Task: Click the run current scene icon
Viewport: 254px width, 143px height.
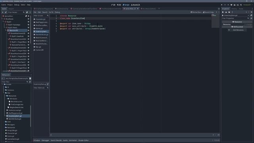Action: coord(235,5)
